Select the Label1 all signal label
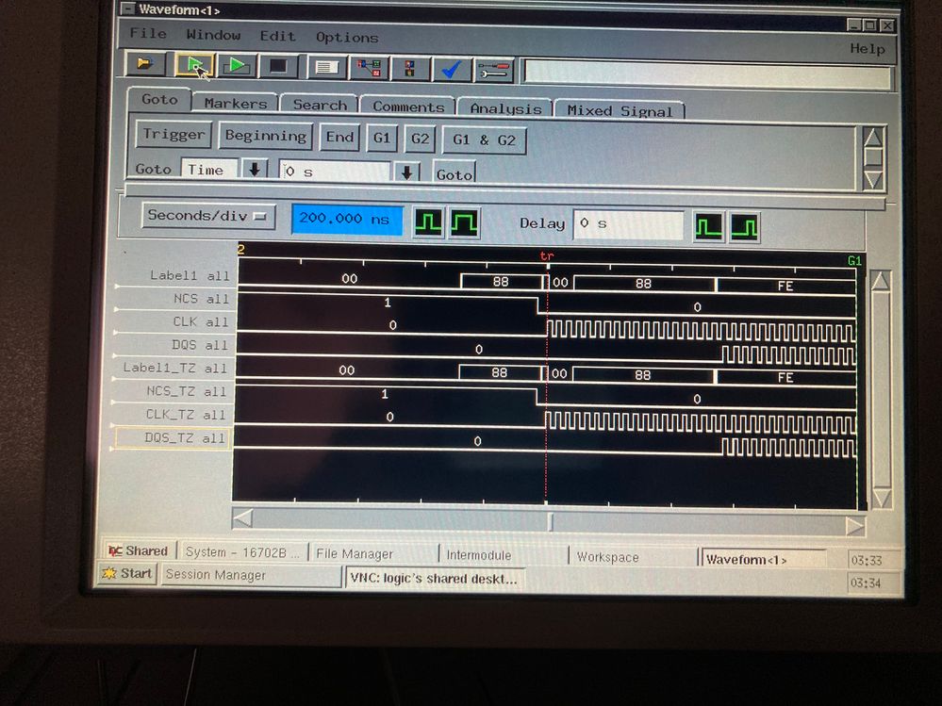This screenshot has width=942, height=706. click(x=190, y=275)
